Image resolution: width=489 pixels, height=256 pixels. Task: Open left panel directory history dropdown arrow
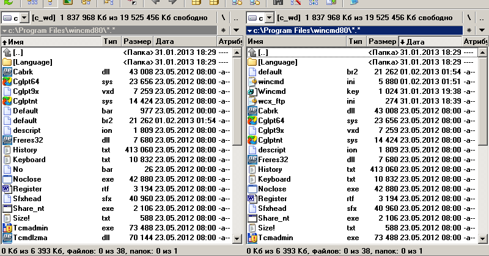(236, 30)
